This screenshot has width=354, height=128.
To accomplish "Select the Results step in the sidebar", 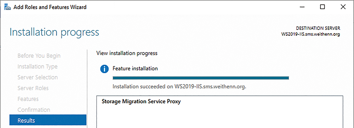I will [x=48, y=120].
